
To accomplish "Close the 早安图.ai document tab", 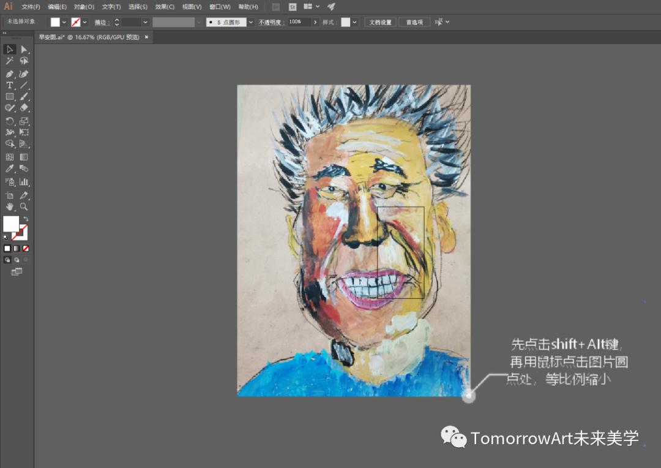I will pos(147,37).
